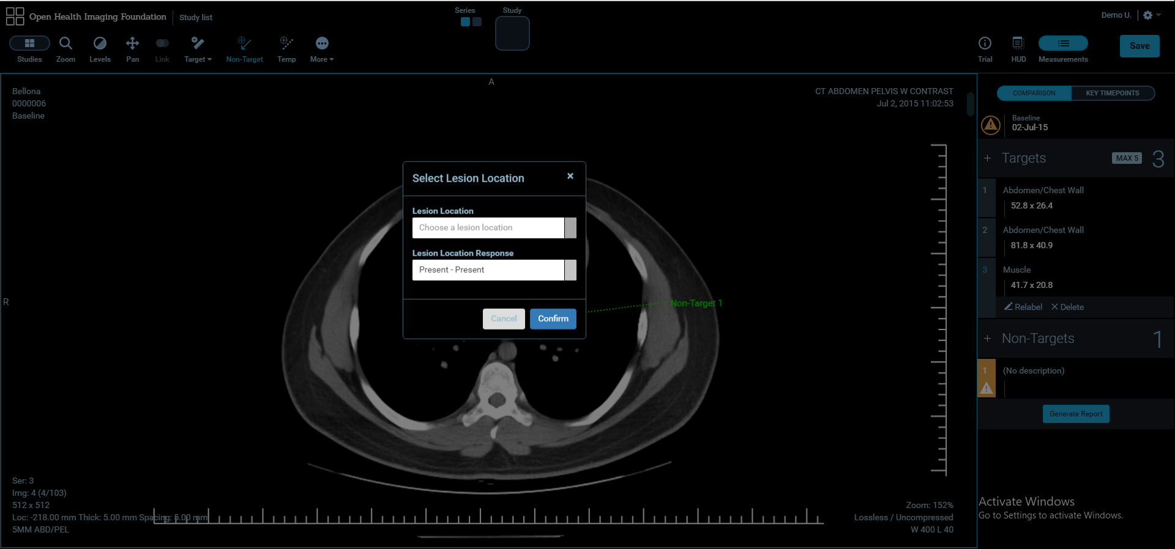Expand the Target tool dropdown

198,43
